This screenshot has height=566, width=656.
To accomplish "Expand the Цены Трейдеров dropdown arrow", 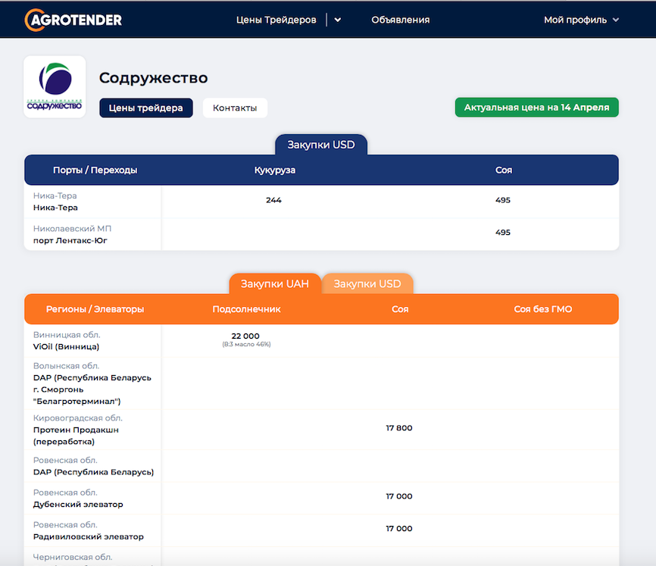I will tap(338, 20).
